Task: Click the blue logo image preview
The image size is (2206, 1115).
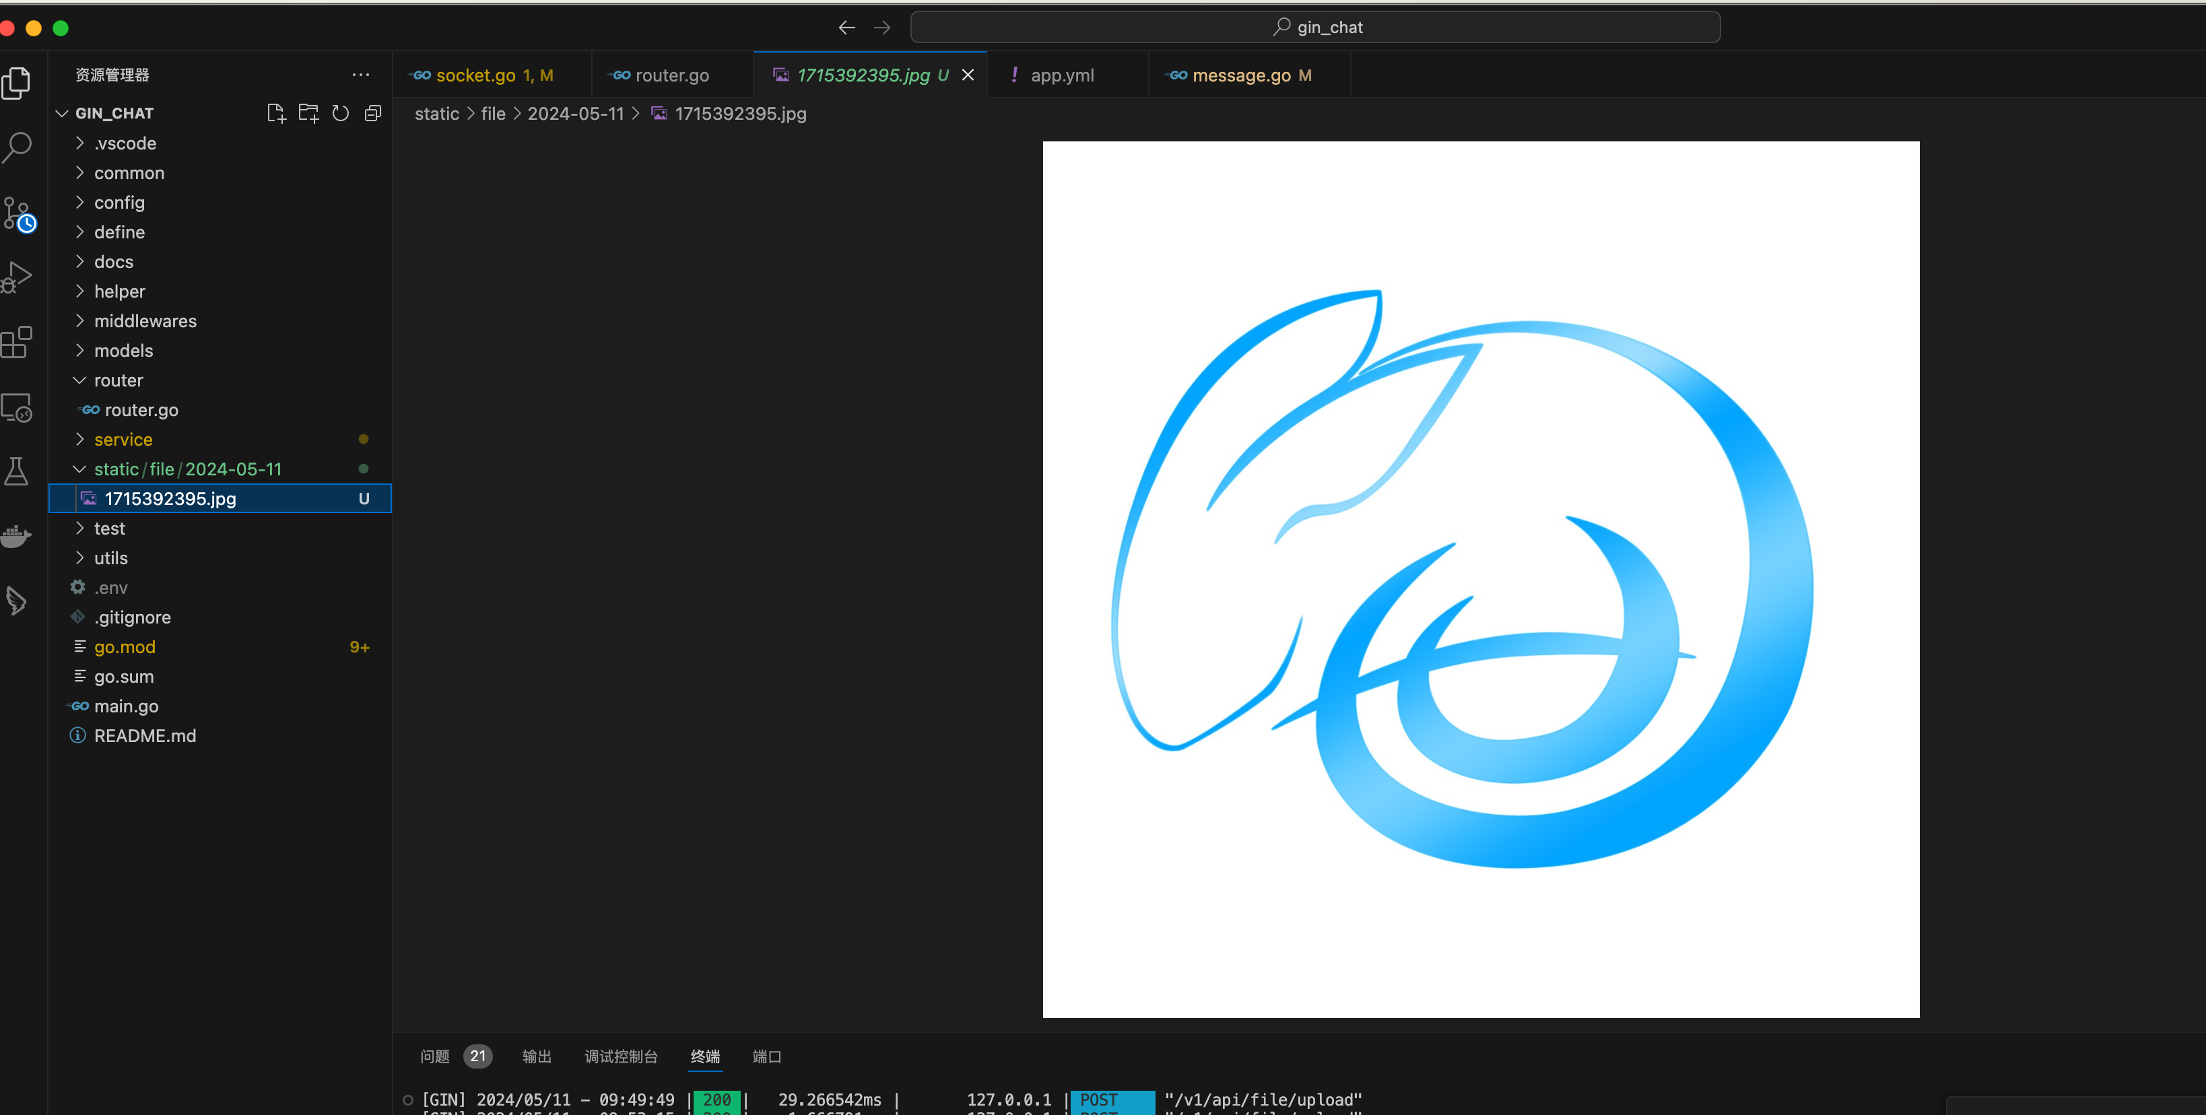Action: coord(1481,580)
